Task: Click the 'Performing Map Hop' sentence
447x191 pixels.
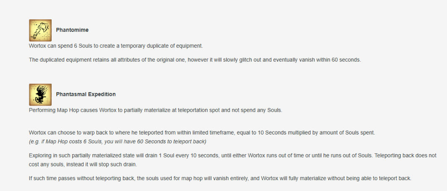Action: [155, 110]
